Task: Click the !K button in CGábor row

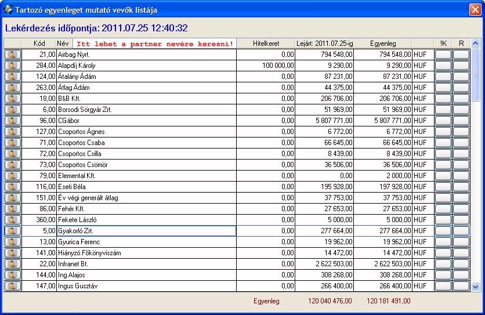Action: coord(443,121)
